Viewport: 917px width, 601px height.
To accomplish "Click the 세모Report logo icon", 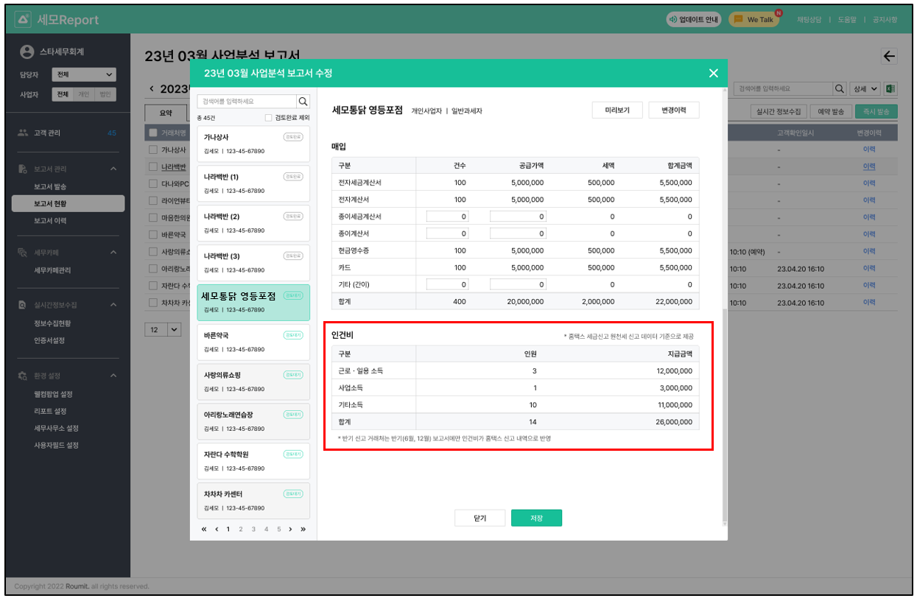I will click(24, 20).
